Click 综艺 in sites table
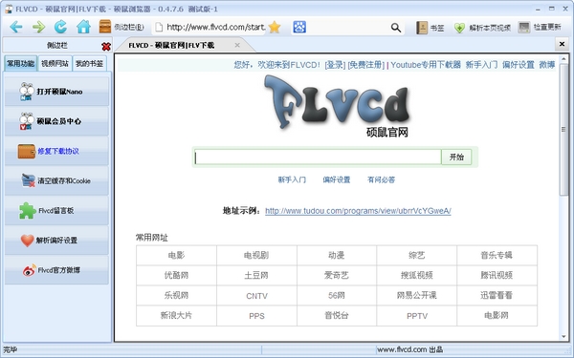Viewport: 574px width, 358px height. (416, 255)
